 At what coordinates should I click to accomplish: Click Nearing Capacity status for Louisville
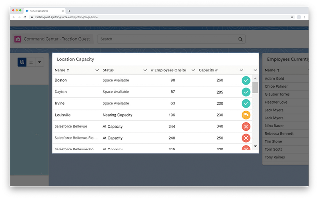coord(117,115)
